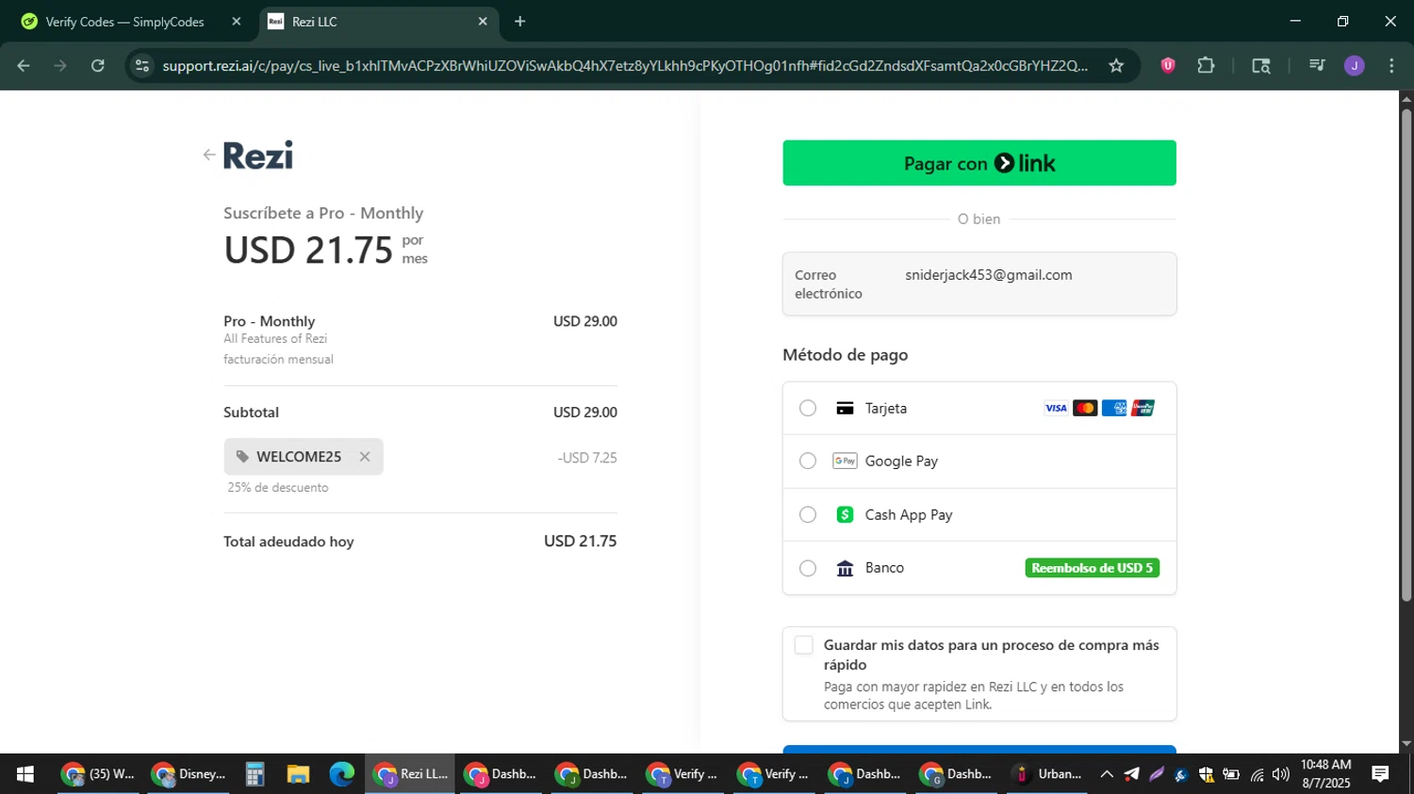Image resolution: width=1414 pixels, height=794 pixels.
Task: Reload the Rezi checkout page
Action: tap(98, 66)
